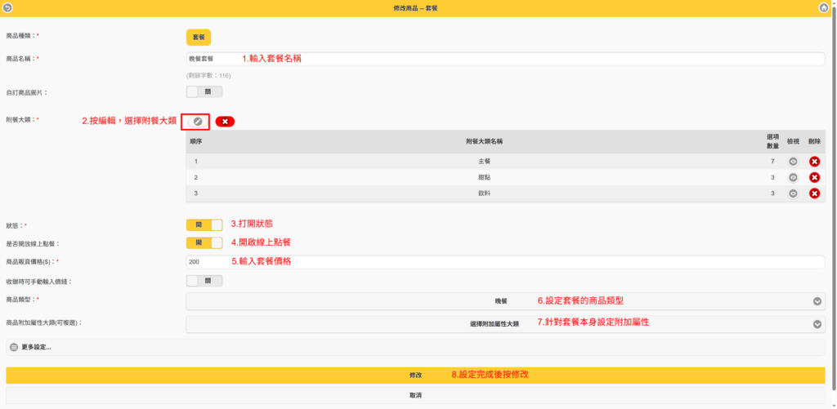
Task: Delete the 飲料 row with red X
Action: click(814, 193)
